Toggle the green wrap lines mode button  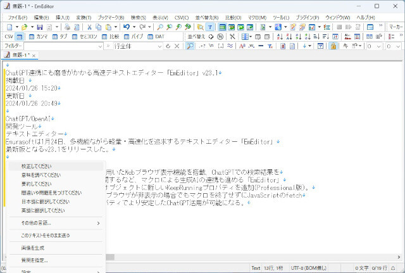click(x=222, y=27)
